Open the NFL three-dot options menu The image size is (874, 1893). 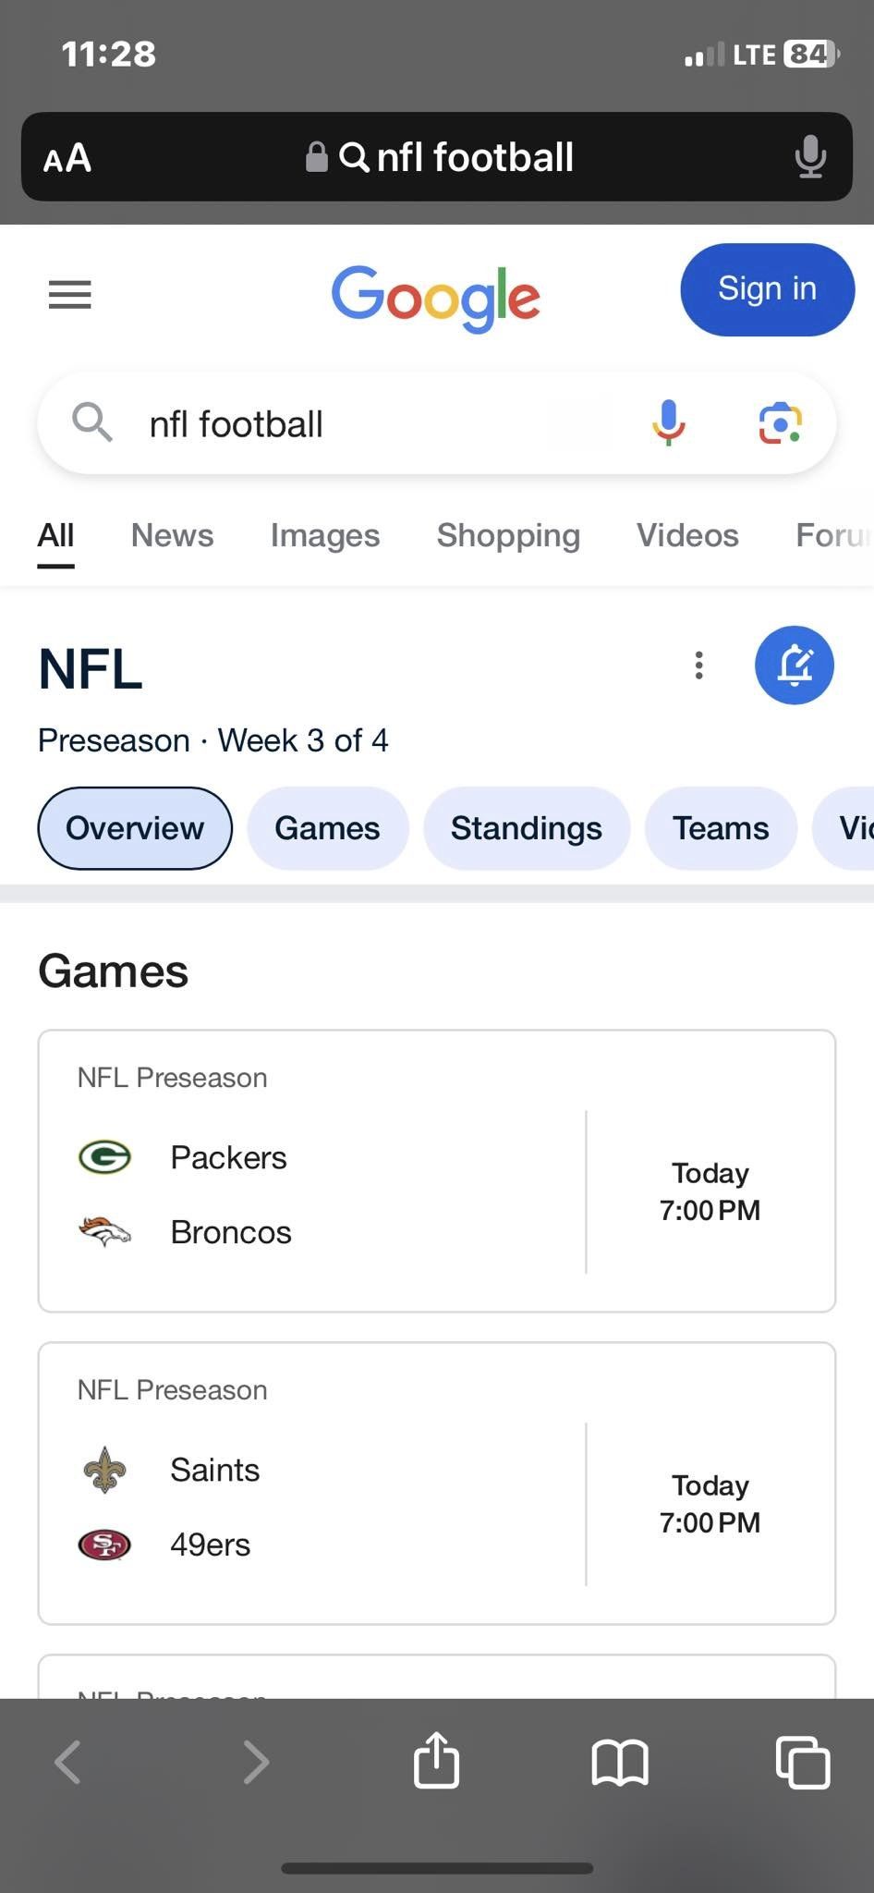pyautogui.click(x=699, y=666)
